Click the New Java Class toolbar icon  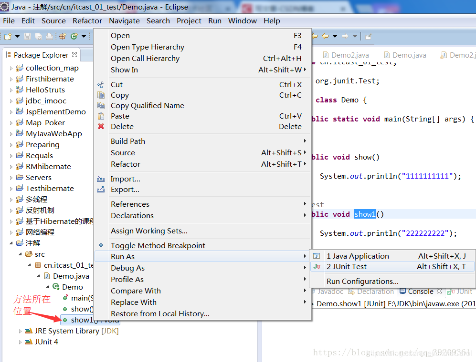pyautogui.click(x=74, y=36)
